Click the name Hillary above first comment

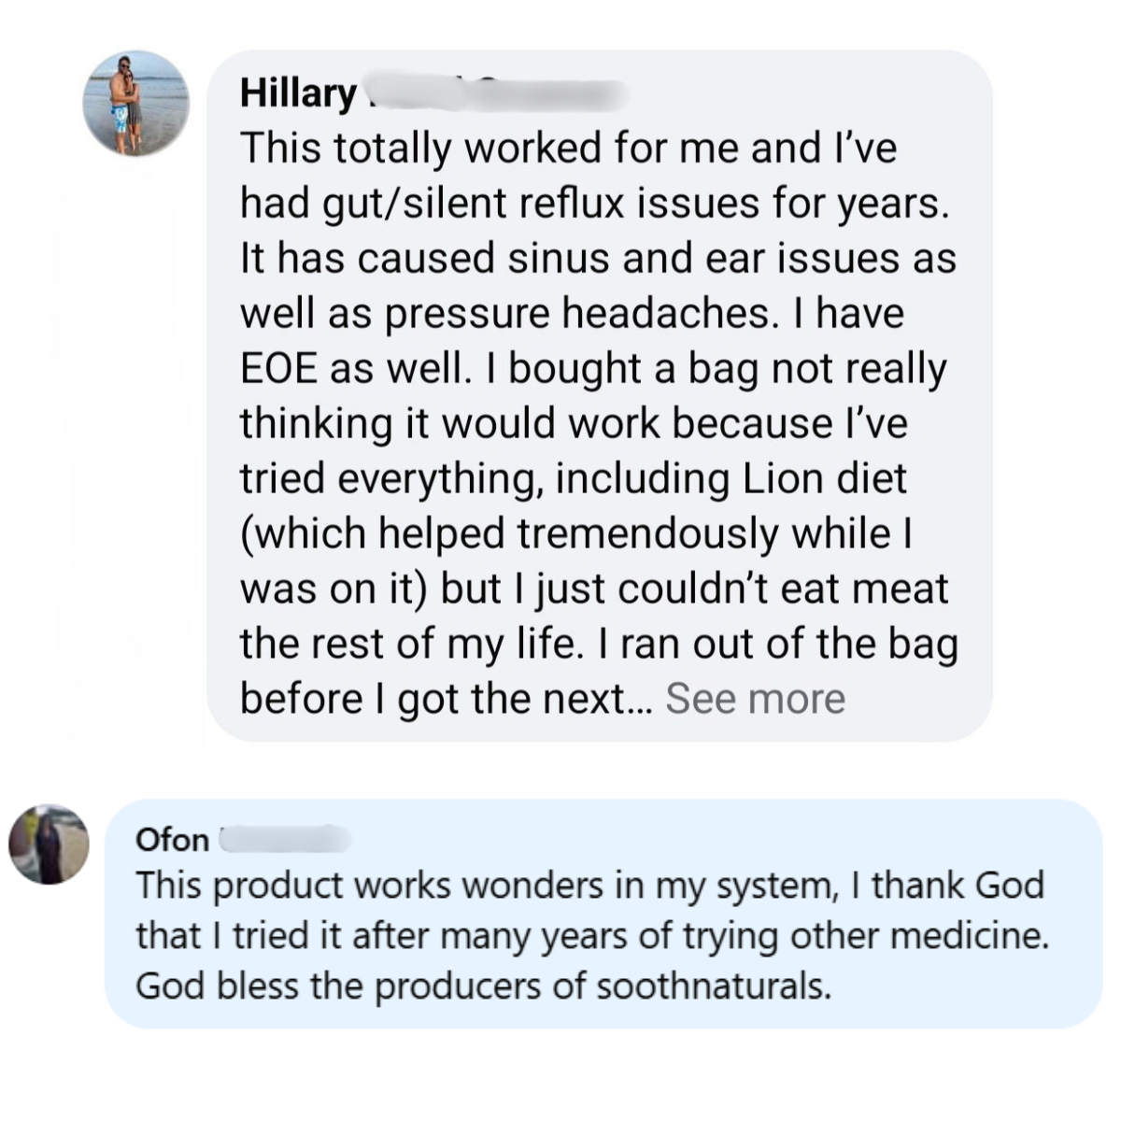(x=298, y=93)
